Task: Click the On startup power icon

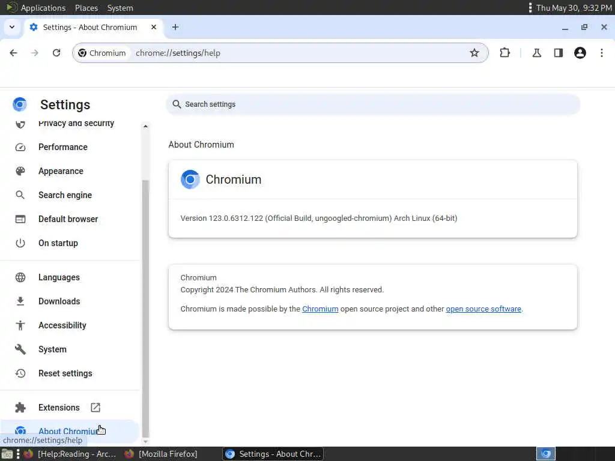Action: point(20,243)
